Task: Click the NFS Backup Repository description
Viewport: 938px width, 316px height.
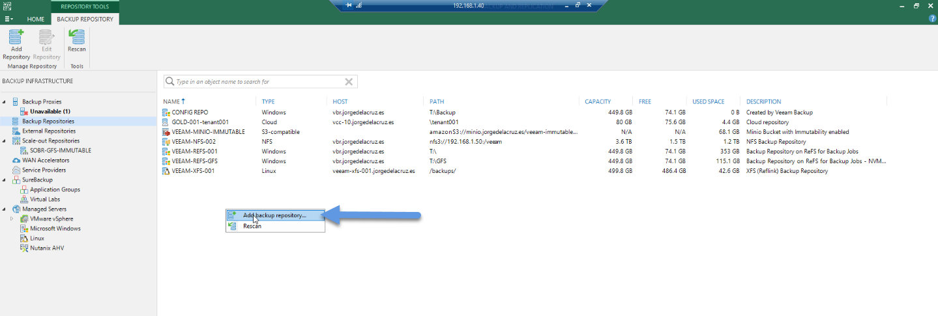Action: [776, 142]
